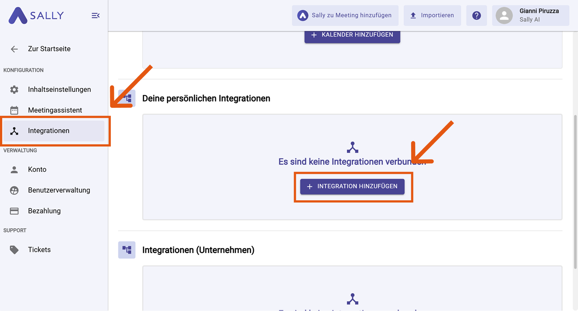Screen dimensions: 578x311
Task: Click Sally zu Meeting hinzufügen button
Action: [345, 15]
